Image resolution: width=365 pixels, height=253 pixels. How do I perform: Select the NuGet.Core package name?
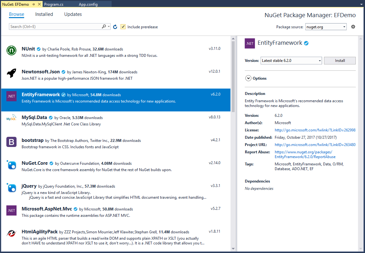click(x=35, y=163)
